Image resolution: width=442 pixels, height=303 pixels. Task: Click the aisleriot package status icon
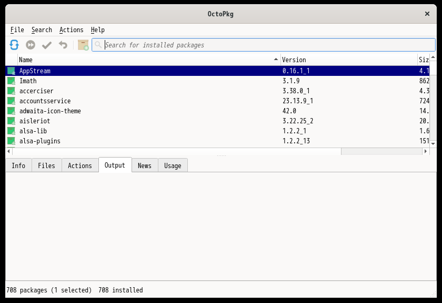pyautogui.click(x=11, y=121)
